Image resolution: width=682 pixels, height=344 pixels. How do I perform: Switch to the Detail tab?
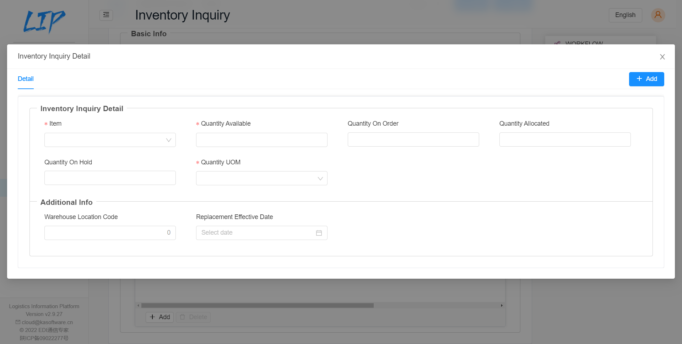click(x=26, y=79)
